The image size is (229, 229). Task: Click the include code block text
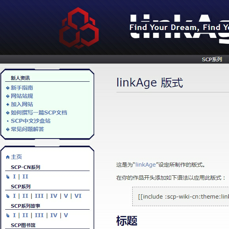click(x=184, y=197)
